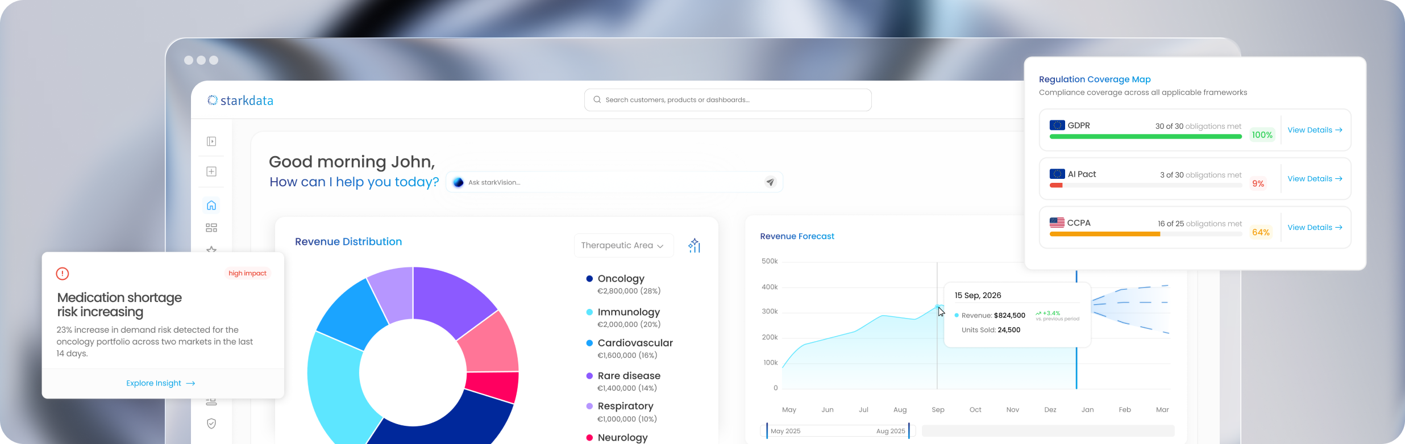Click the US flag beside CCPA
This screenshot has height=444, width=1405.
(x=1057, y=223)
